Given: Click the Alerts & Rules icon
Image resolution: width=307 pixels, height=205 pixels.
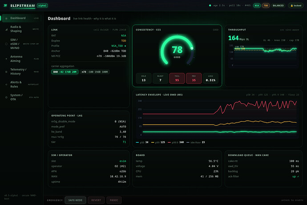Looking at the screenshot, I should [6, 84].
